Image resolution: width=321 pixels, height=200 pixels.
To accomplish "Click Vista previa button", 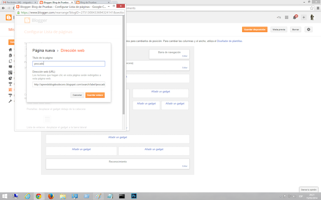I will 279,30.
